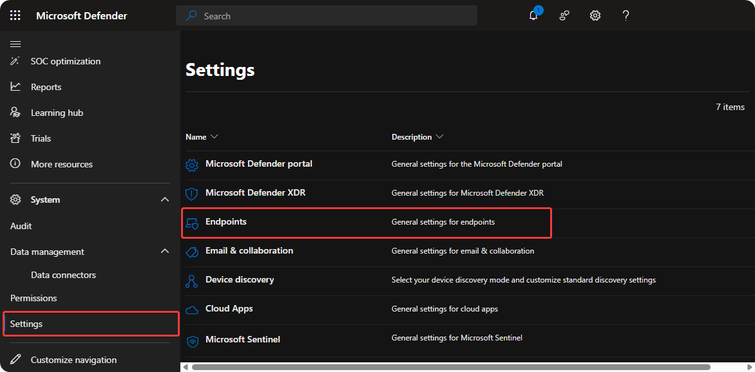Click the Cloud Apps cloud icon
Image resolution: width=755 pixels, height=372 pixels.
coord(191,310)
